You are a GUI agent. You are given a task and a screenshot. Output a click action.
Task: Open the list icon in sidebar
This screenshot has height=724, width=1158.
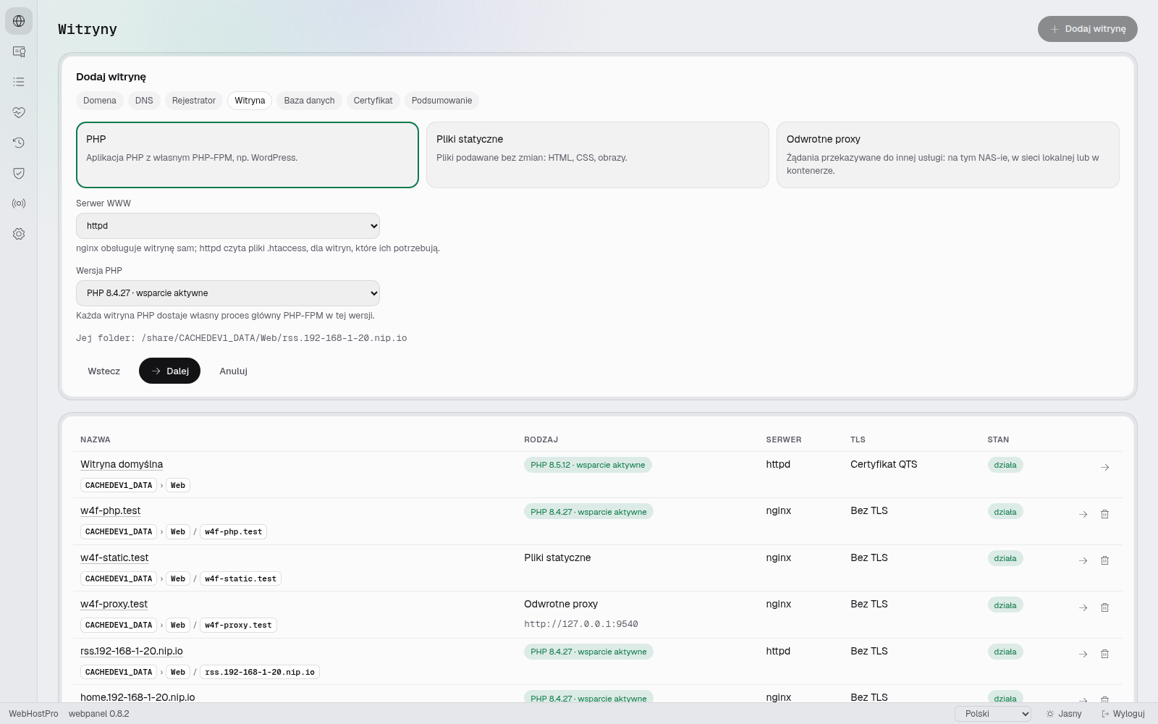point(19,82)
